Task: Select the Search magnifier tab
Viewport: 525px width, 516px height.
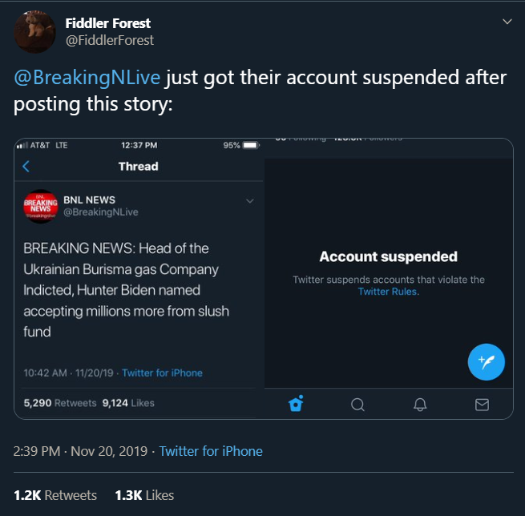Action: pyautogui.click(x=358, y=404)
